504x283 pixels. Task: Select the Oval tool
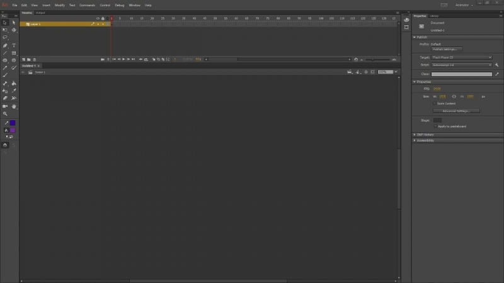tap(5, 60)
